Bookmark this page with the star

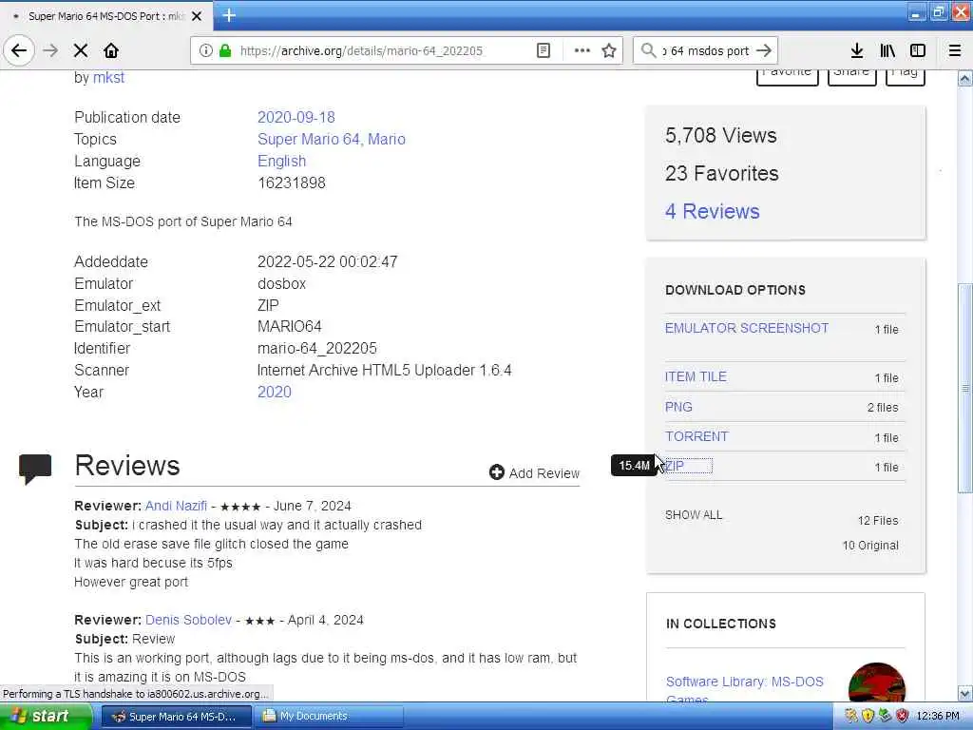click(609, 50)
